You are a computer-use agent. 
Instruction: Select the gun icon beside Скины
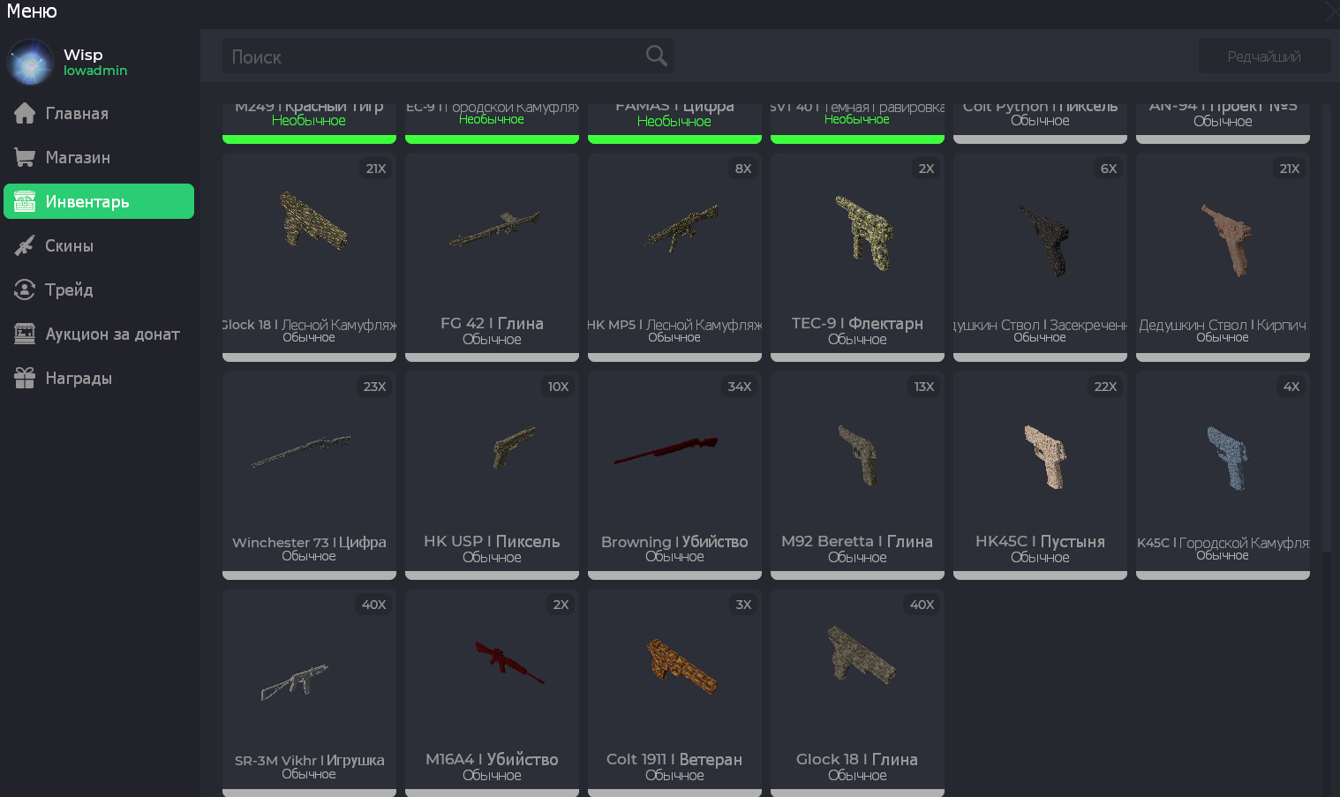pos(25,245)
